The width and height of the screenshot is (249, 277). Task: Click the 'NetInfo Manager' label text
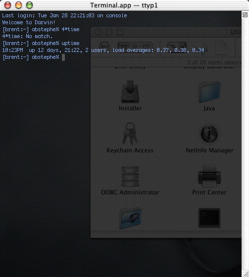click(x=209, y=150)
